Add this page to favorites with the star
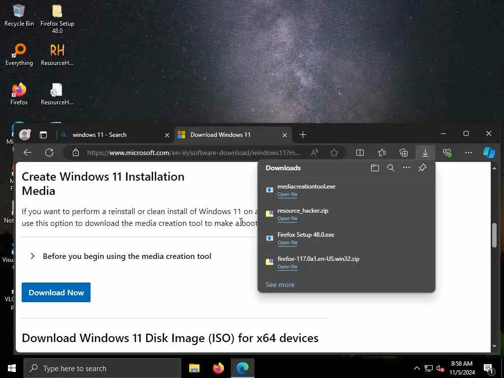The image size is (504, 378). tap(334, 153)
